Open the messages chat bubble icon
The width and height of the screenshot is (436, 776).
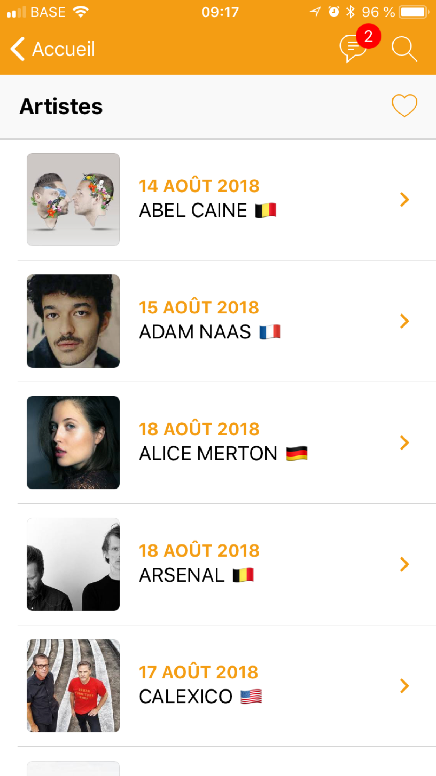[352, 49]
